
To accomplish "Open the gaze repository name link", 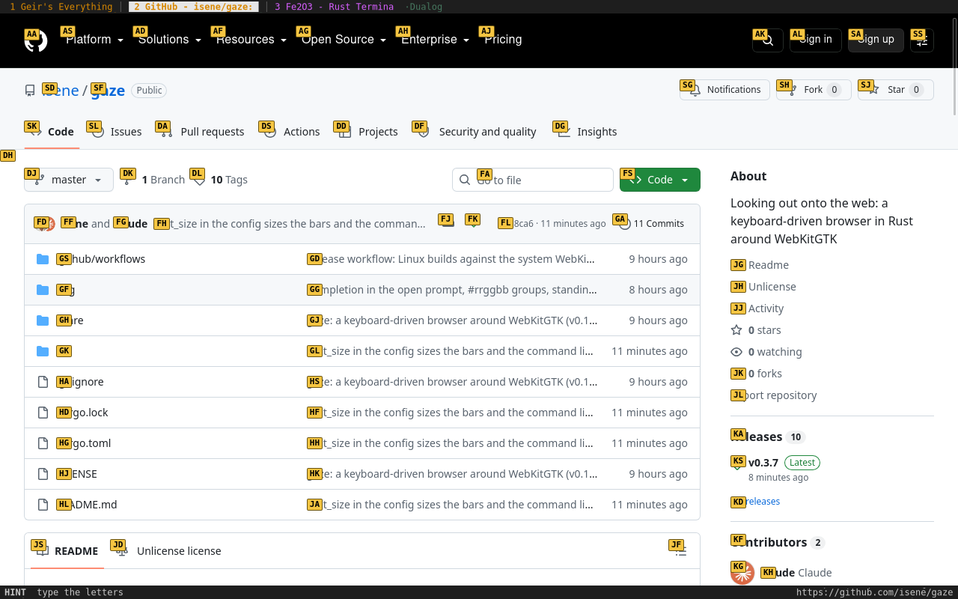I will (108, 91).
